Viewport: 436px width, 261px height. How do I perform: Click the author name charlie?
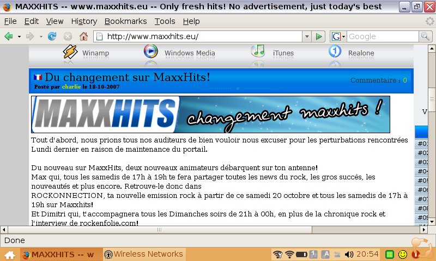[x=71, y=86]
